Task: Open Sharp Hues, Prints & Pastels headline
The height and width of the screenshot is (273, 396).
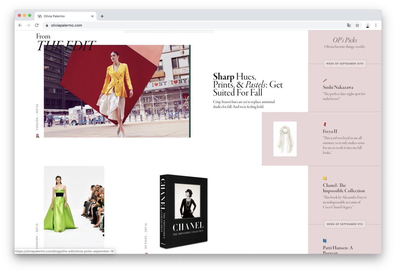Action: 248,84
